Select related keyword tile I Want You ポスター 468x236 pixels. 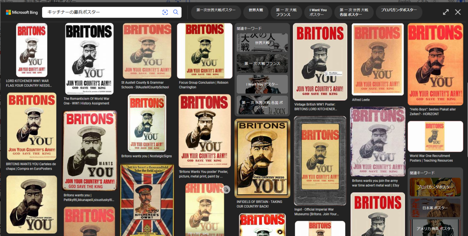click(262, 84)
